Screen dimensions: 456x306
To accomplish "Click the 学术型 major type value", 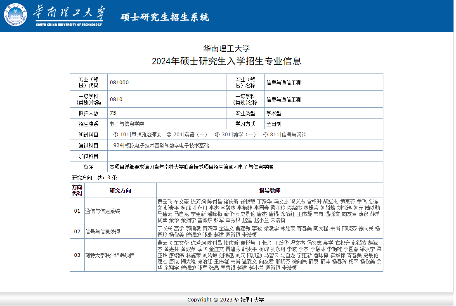I will pyautogui.click(x=274, y=113).
